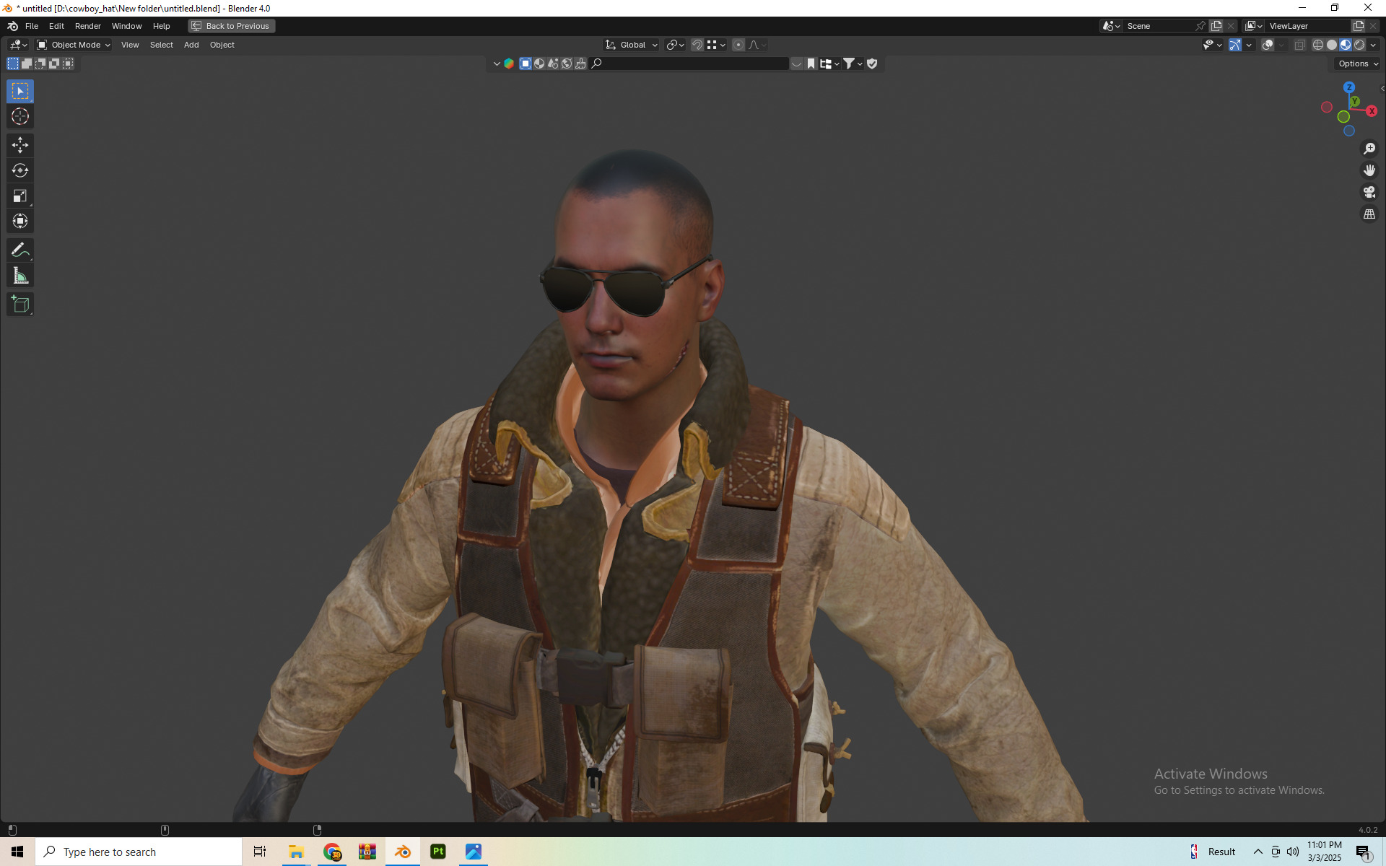Switch perspective/orthographic grid icon
This screenshot has width=1386, height=866.
pos(1369,214)
